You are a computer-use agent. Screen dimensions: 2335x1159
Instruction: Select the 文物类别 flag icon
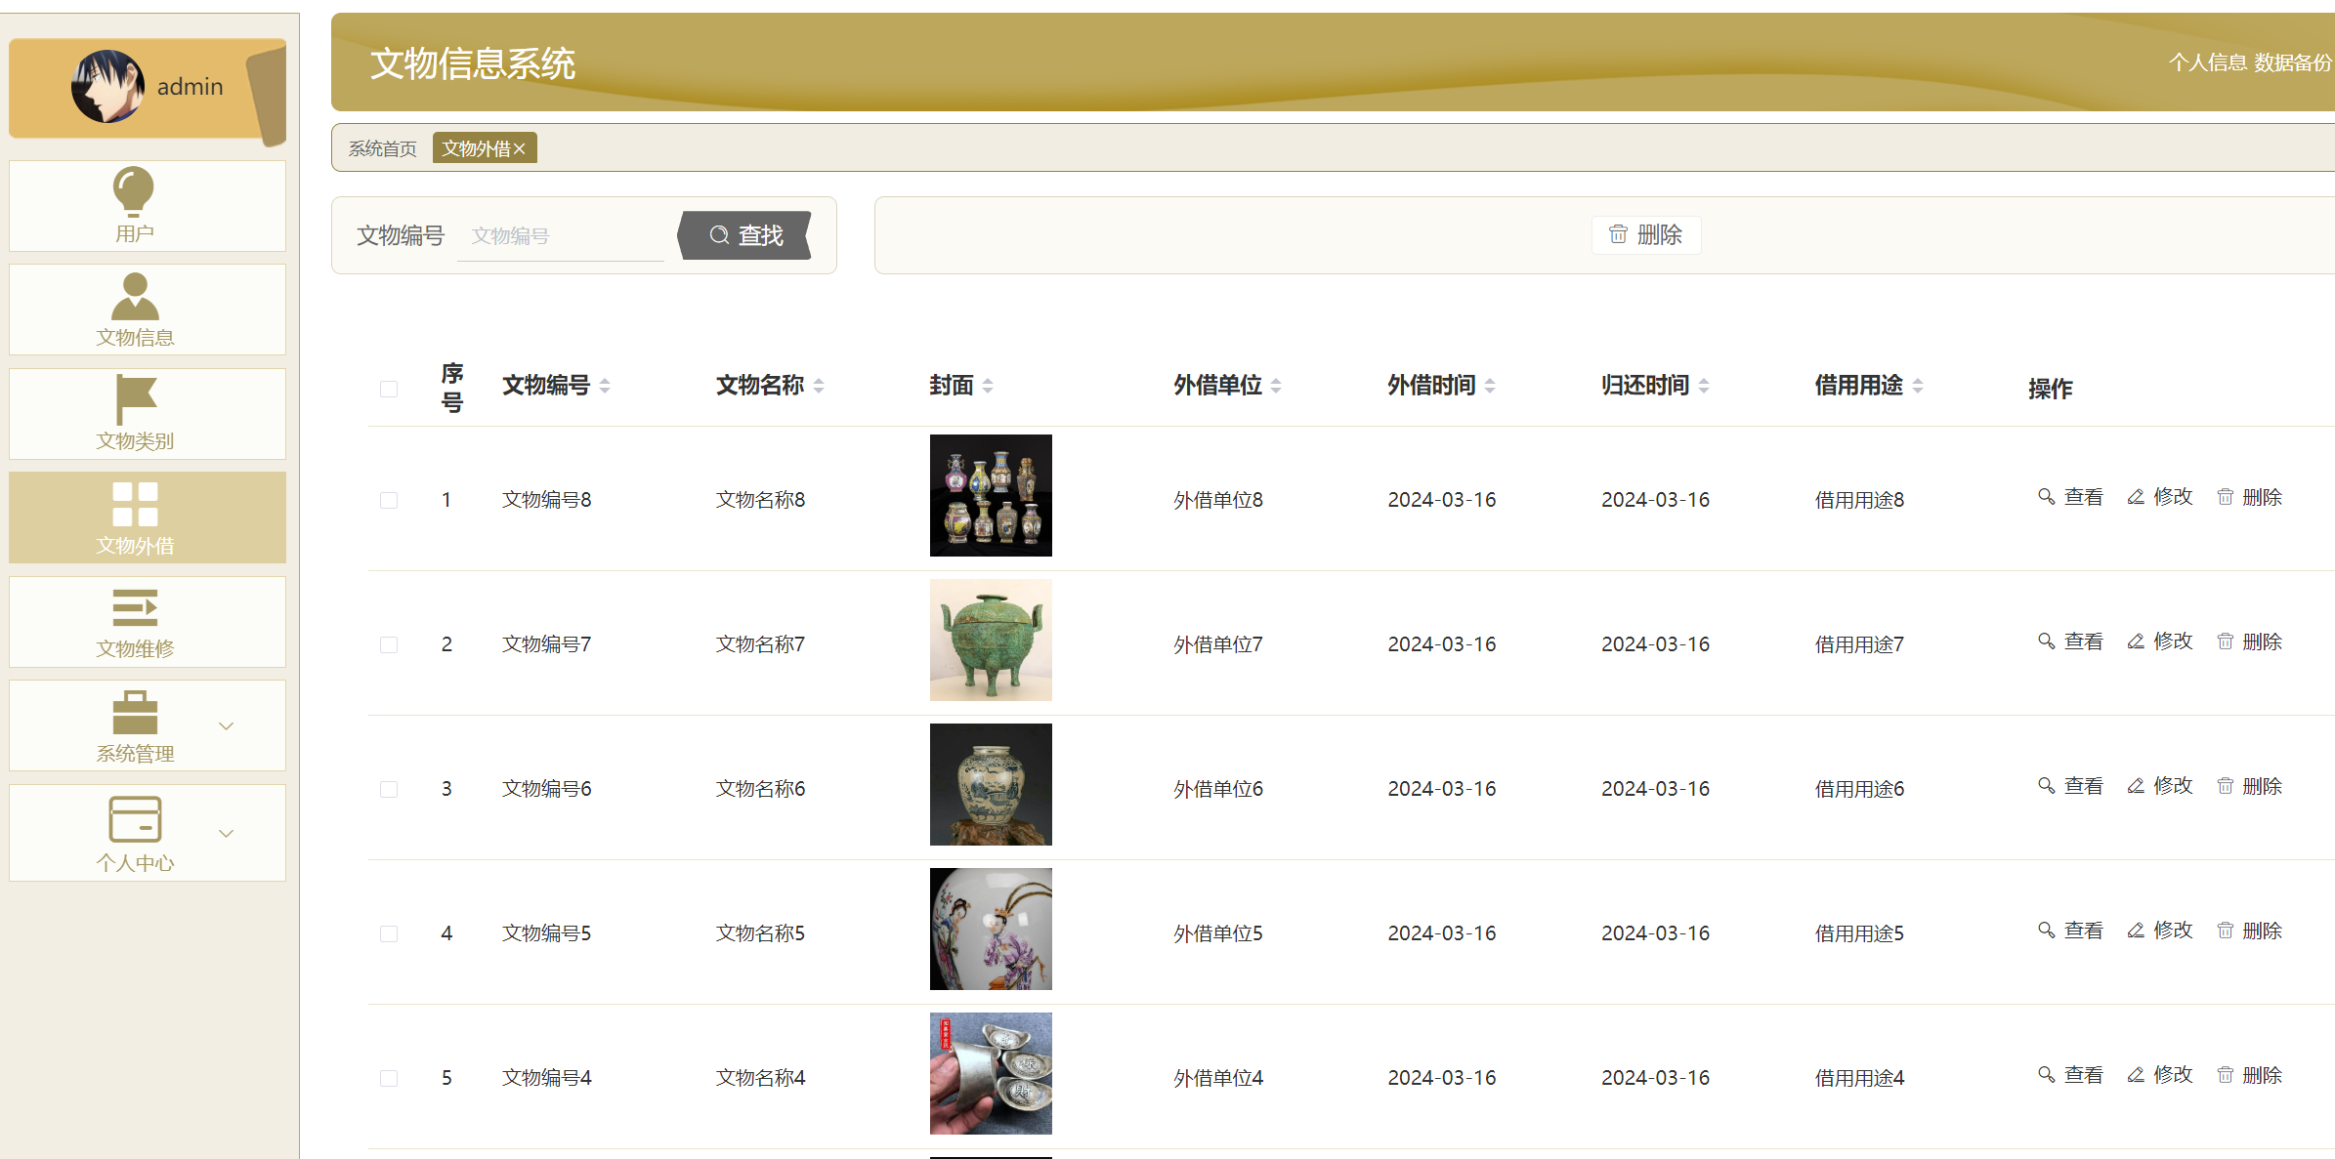coord(135,399)
